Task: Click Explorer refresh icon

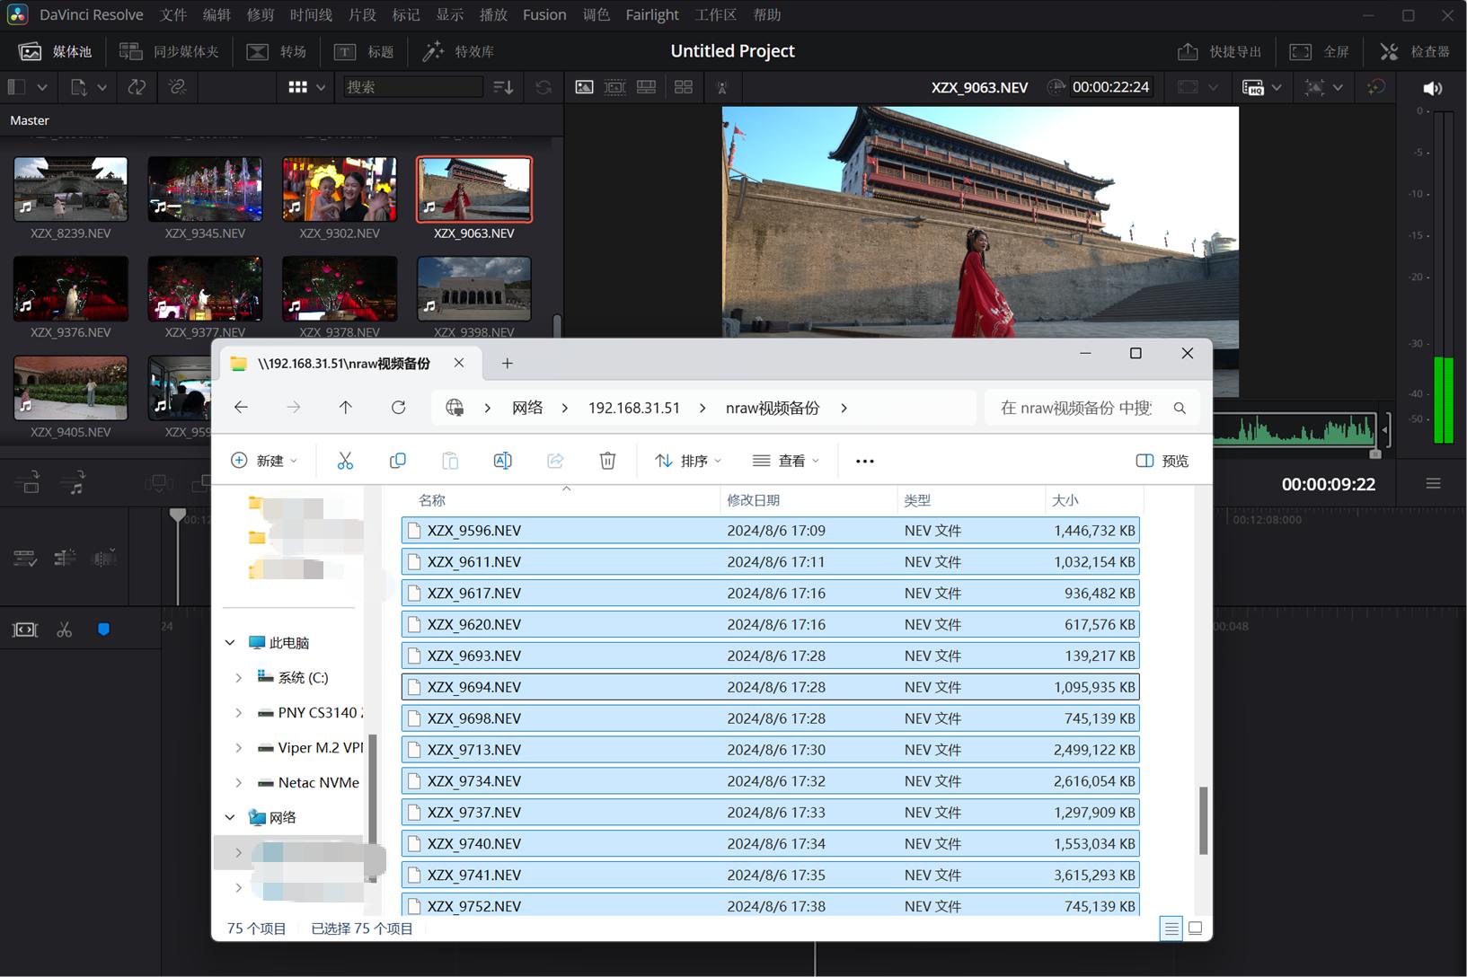Action: [398, 408]
